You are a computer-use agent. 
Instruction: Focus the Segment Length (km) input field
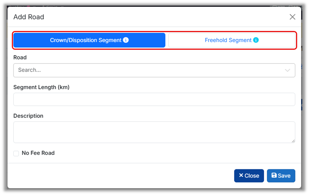[154, 99]
